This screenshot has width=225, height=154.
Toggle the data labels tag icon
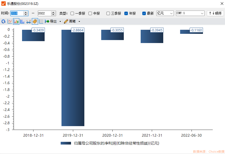tap(35, 21)
